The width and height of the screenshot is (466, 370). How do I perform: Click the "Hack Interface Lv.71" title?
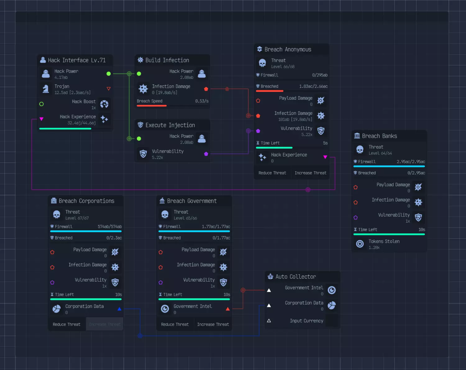pos(77,60)
